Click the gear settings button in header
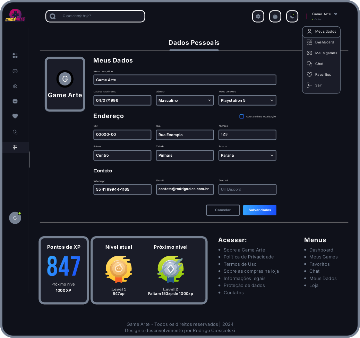 coord(258,16)
